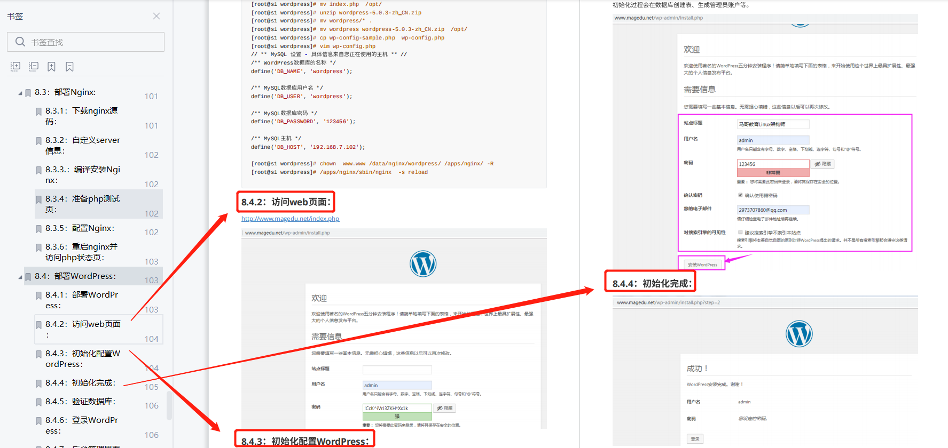Click the 安装WordPress button in the document screenshot
Screen dimensions: 948x448
[702, 265]
